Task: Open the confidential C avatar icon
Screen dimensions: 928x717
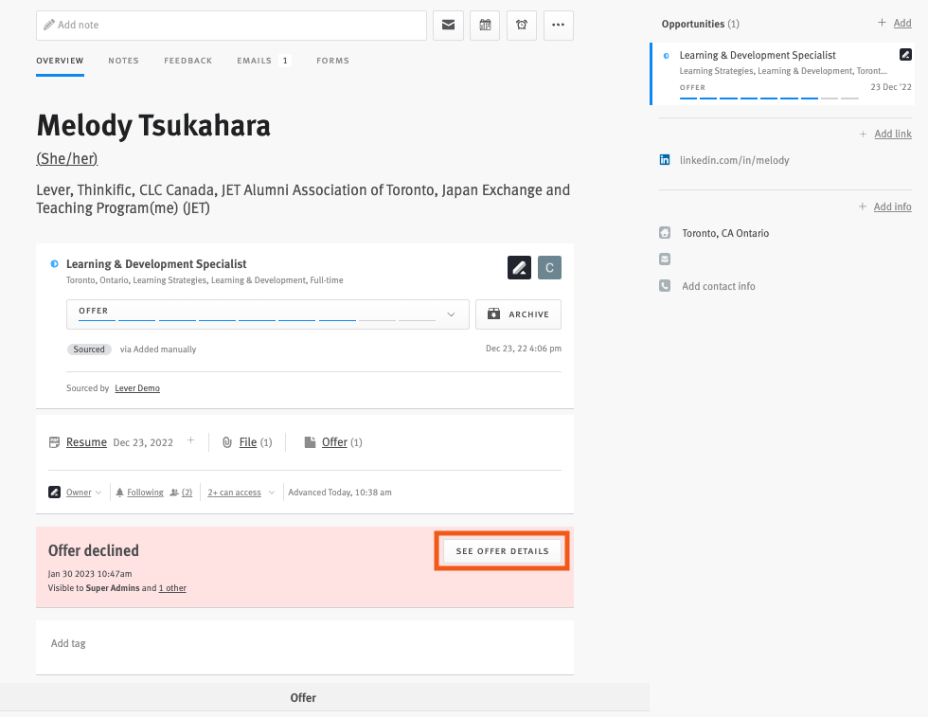Action: [549, 267]
